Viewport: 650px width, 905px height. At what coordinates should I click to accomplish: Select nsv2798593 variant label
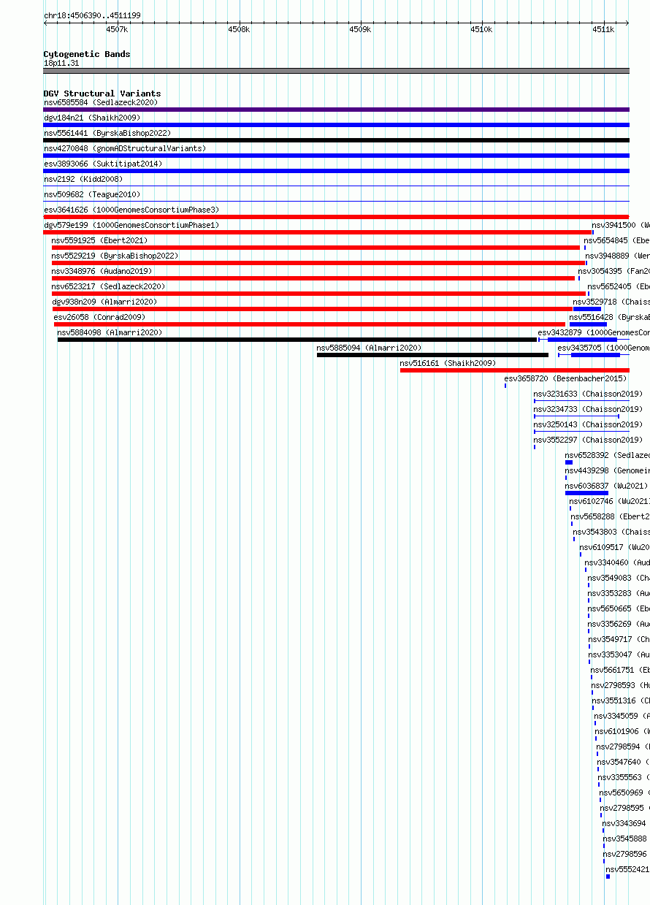coord(621,685)
